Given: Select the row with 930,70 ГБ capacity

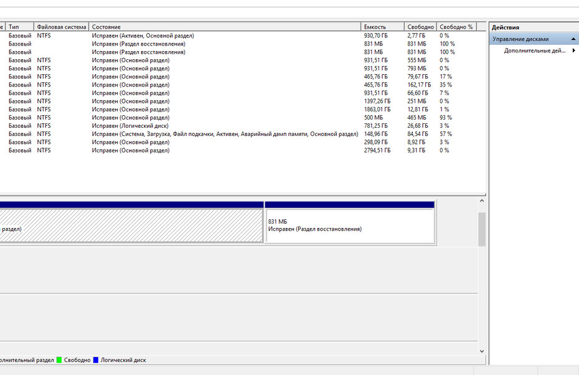Looking at the screenshot, I should click(242, 36).
